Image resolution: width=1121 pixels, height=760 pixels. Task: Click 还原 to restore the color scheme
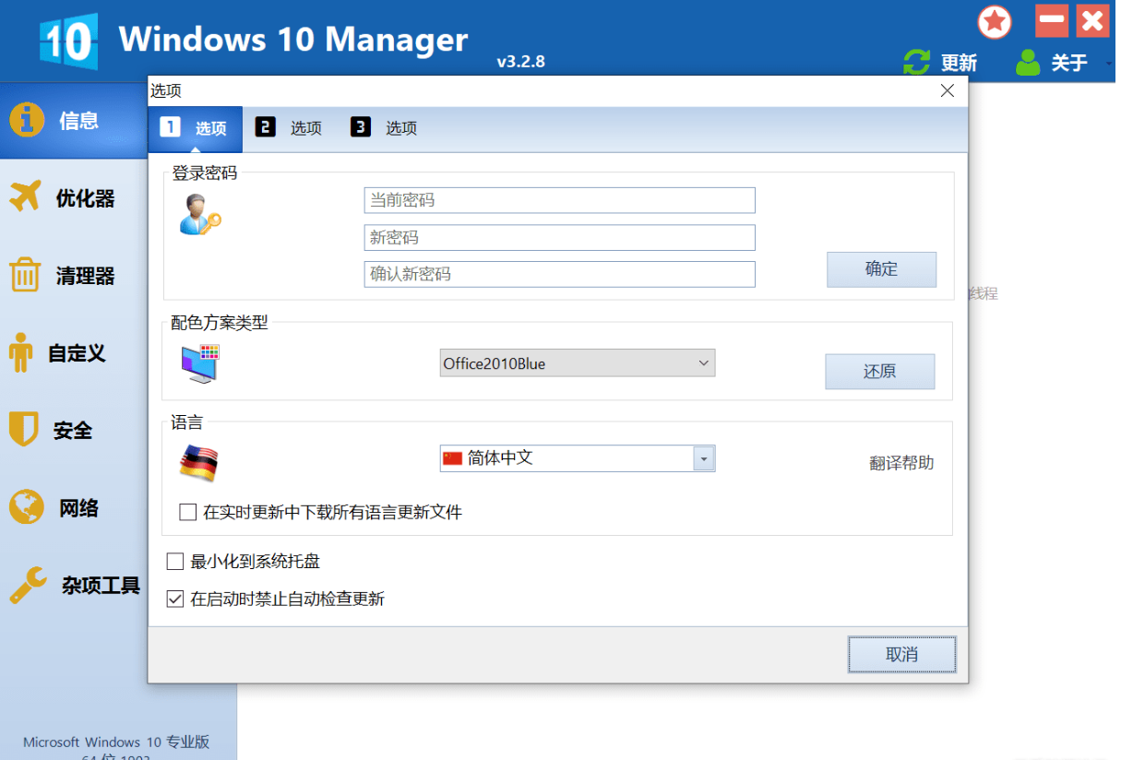[x=879, y=371]
